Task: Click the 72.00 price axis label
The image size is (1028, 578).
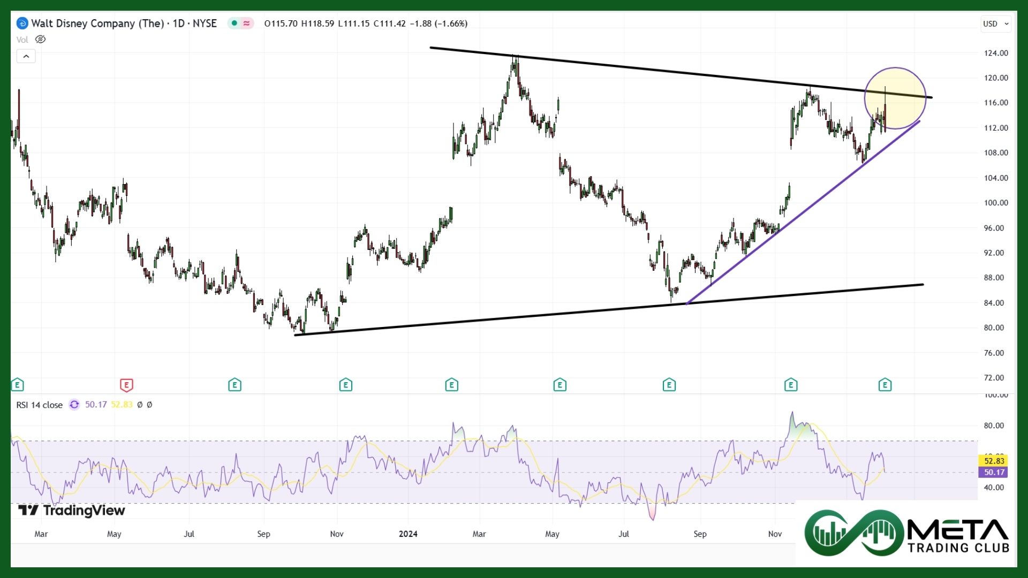Action: pyautogui.click(x=994, y=377)
